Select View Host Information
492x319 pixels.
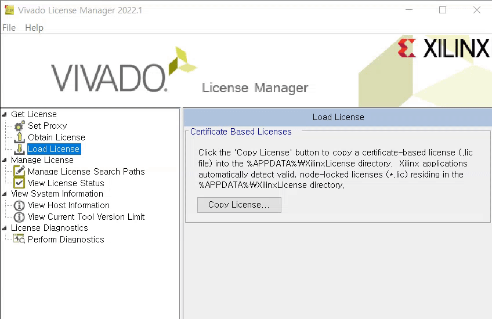pos(68,205)
